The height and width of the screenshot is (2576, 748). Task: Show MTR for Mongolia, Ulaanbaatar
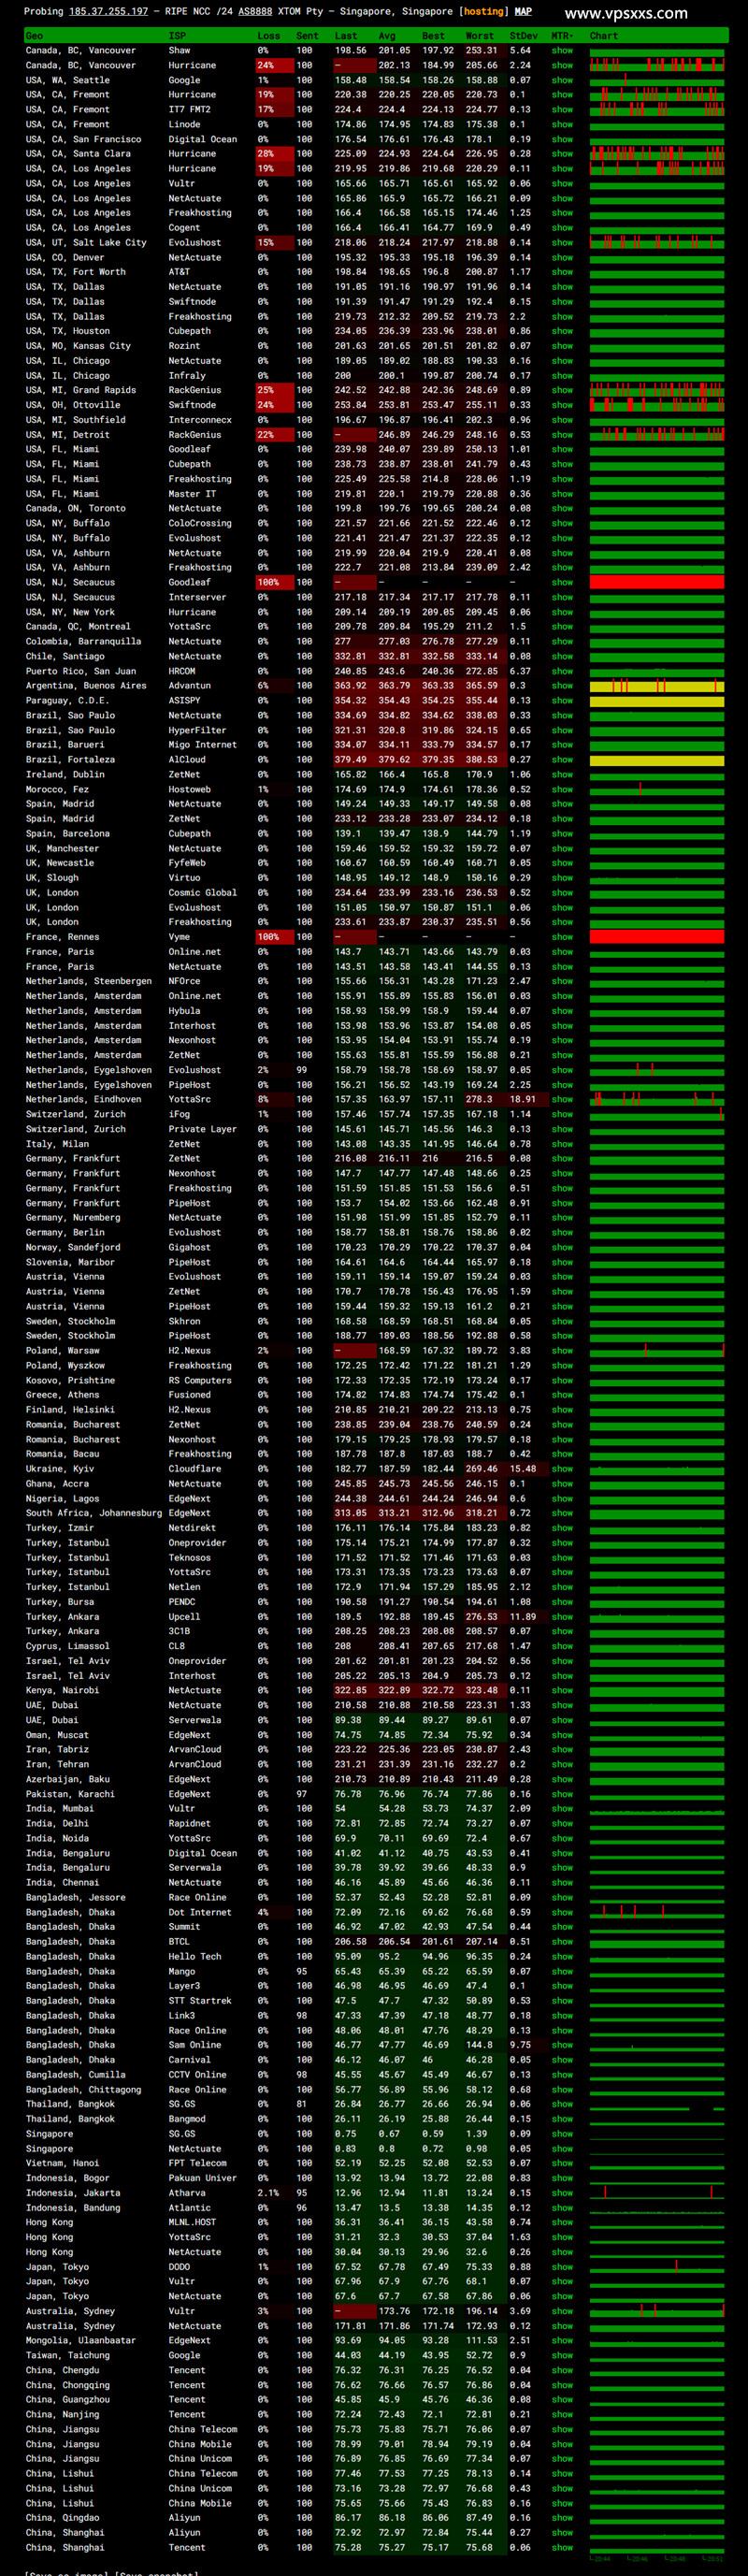(x=562, y=2340)
